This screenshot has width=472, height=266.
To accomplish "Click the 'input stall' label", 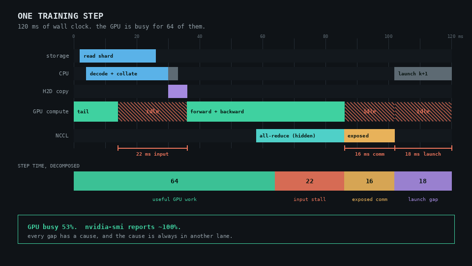I will (309, 199).
